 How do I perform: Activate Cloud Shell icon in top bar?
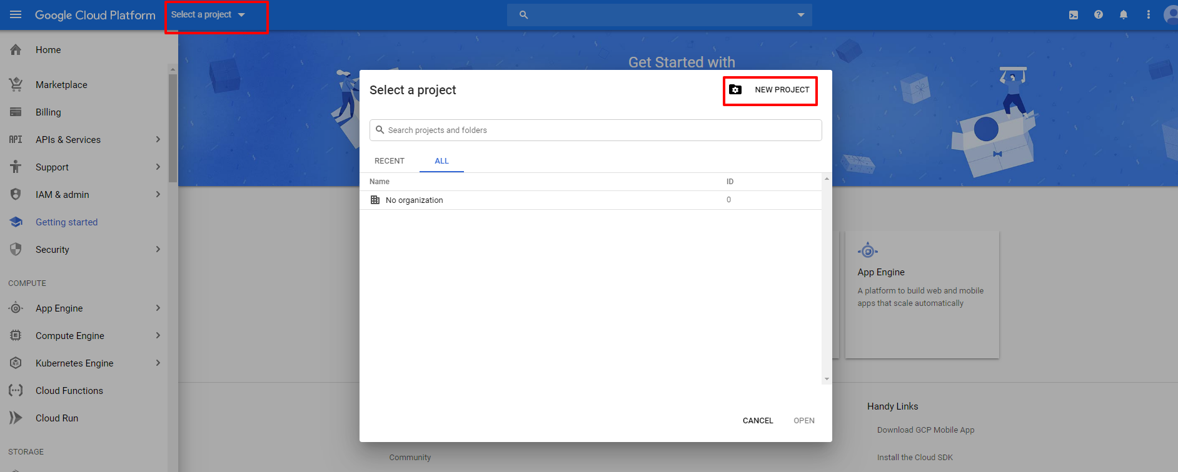tap(1074, 15)
